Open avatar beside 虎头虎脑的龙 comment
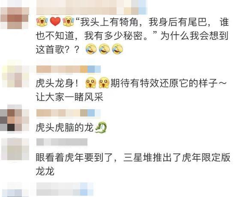 [15, 119]
